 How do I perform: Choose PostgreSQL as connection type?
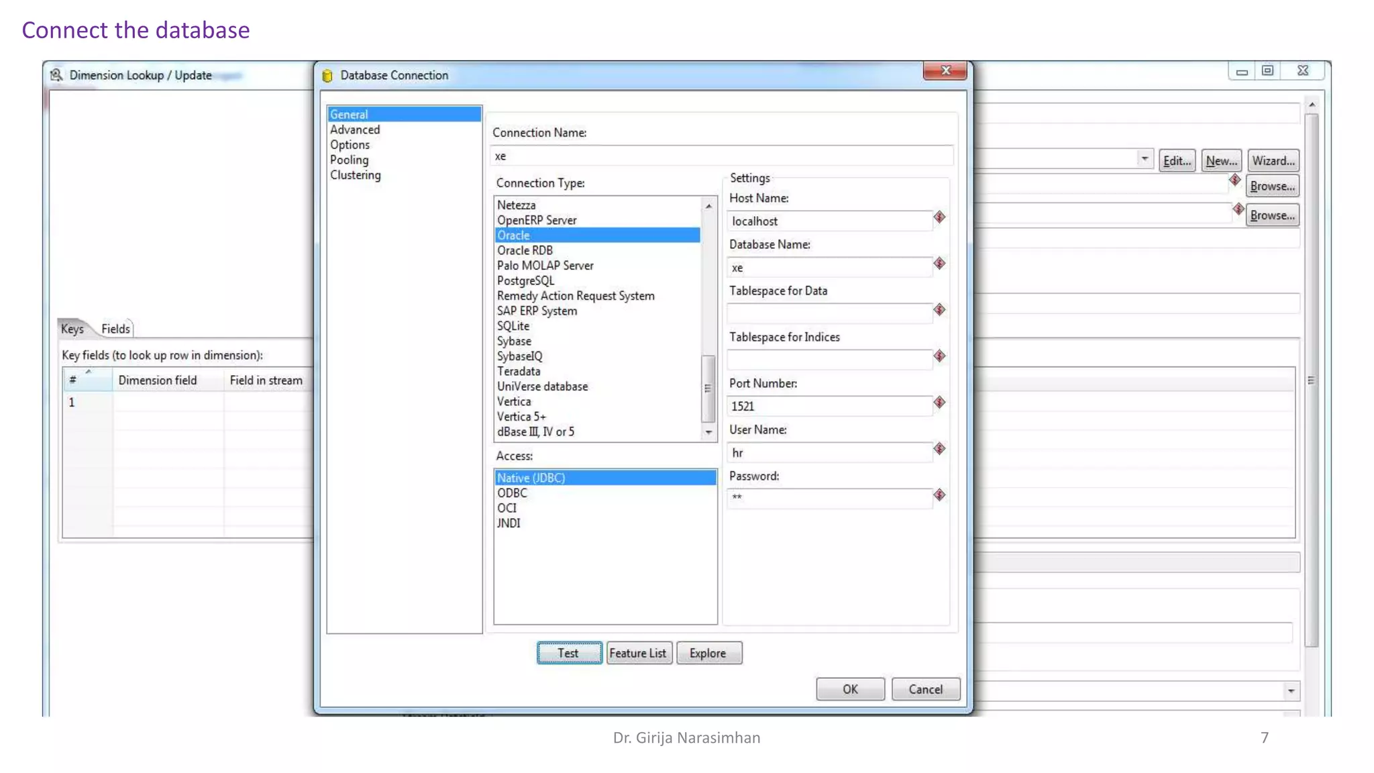tap(525, 280)
